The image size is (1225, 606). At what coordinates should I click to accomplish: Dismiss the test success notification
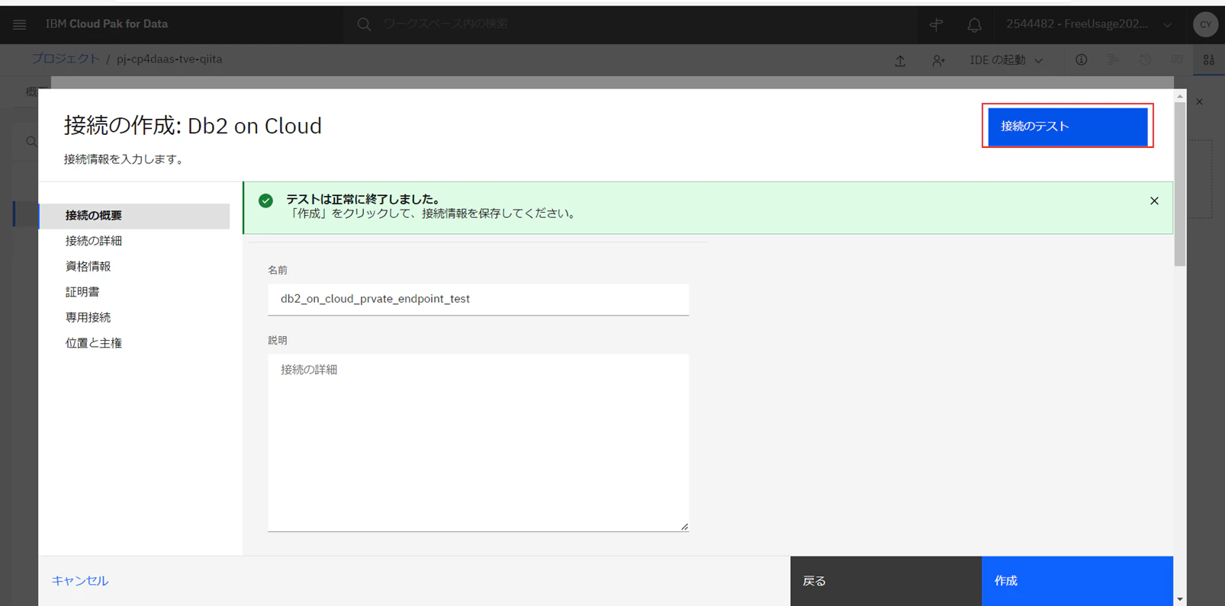(x=1154, y=201)
